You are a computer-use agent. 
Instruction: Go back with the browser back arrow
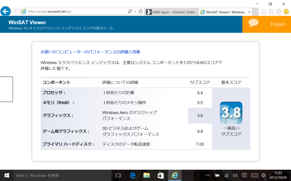pyautogui.click(x=5, y=11)
